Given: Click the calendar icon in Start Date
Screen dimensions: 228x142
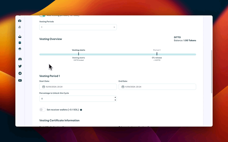Looking at the screenshot, I should pyautogui.click(x=43, y=87).
